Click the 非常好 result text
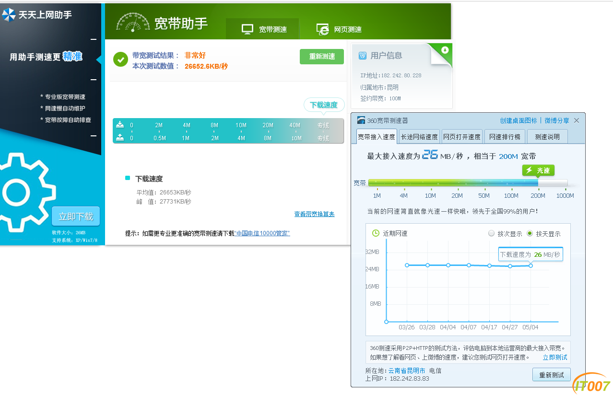 pyautogui.click(x=195, y=55)
